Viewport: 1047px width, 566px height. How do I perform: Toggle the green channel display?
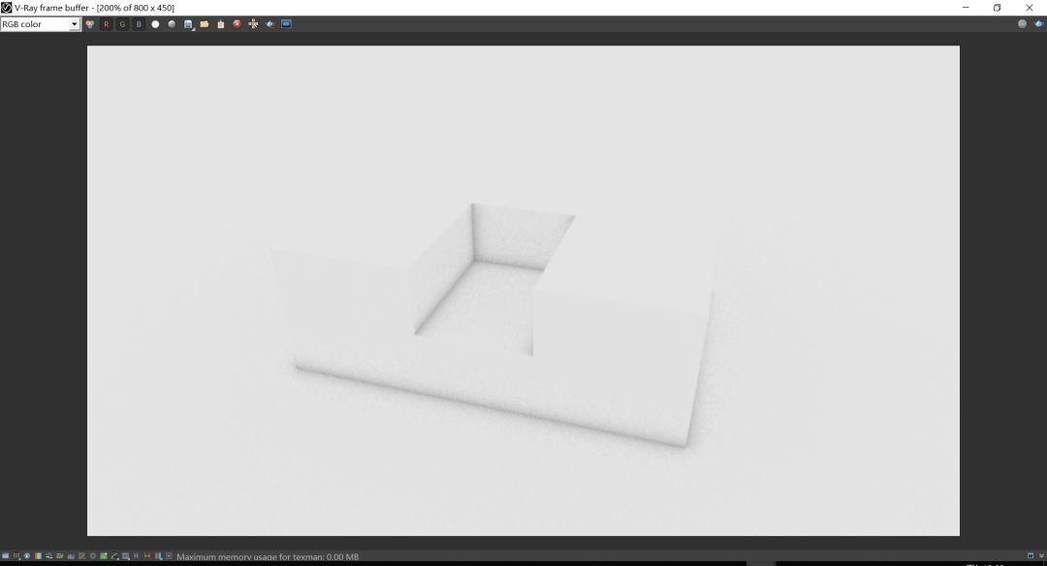122,24
